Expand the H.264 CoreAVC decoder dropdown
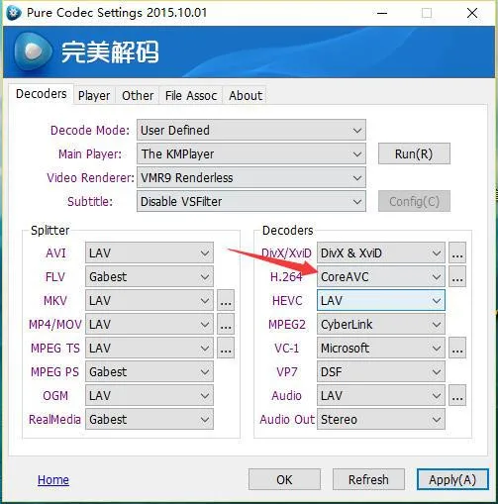 tap(381, 276)
